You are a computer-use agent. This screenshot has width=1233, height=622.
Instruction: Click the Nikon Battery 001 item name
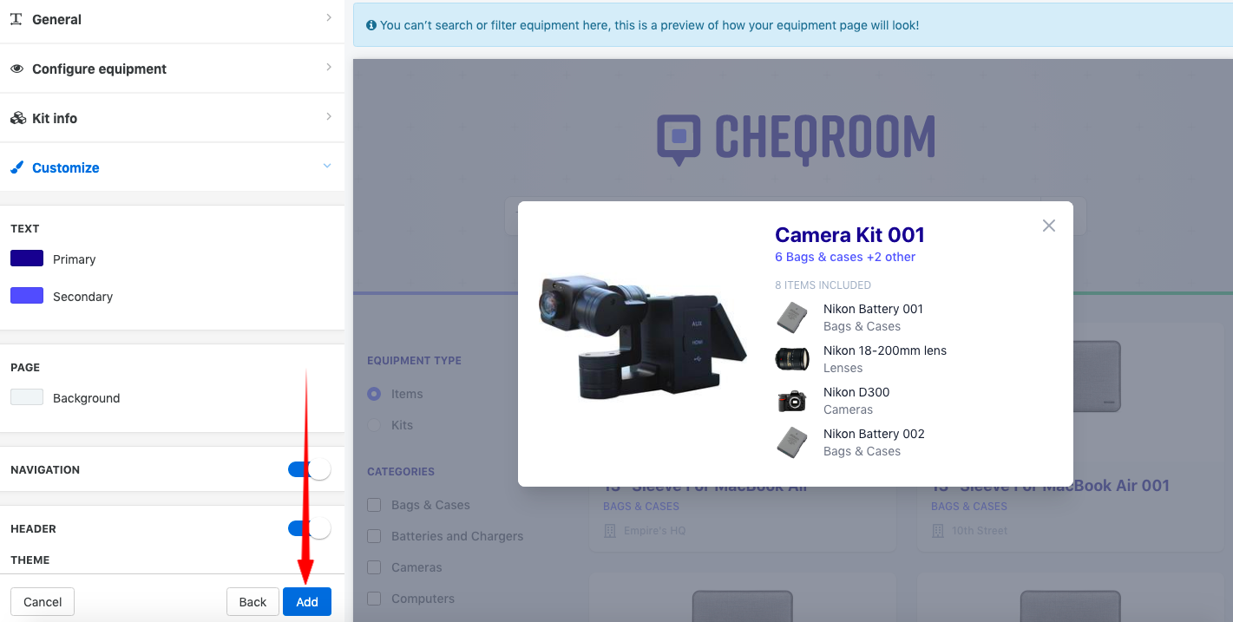click(x=873, y=309)
